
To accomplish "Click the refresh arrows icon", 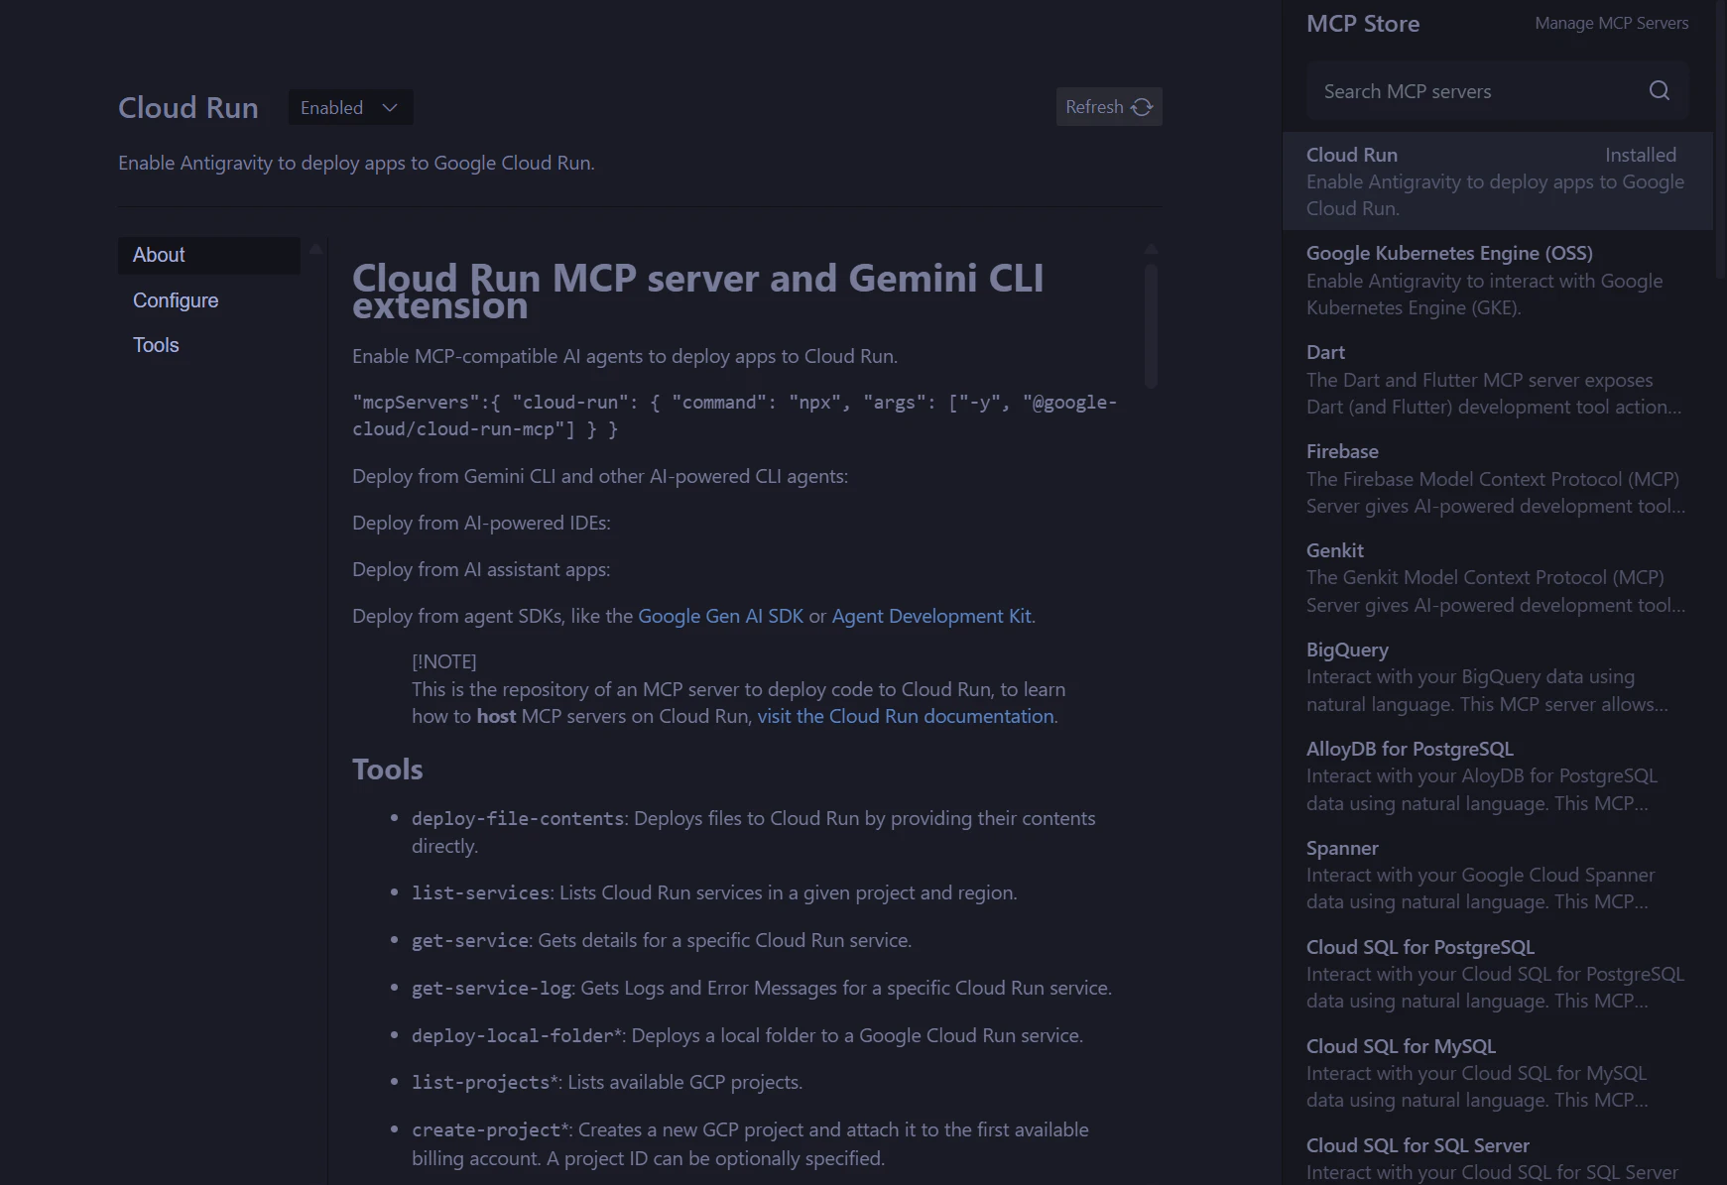I will (x=1142, y=107).
